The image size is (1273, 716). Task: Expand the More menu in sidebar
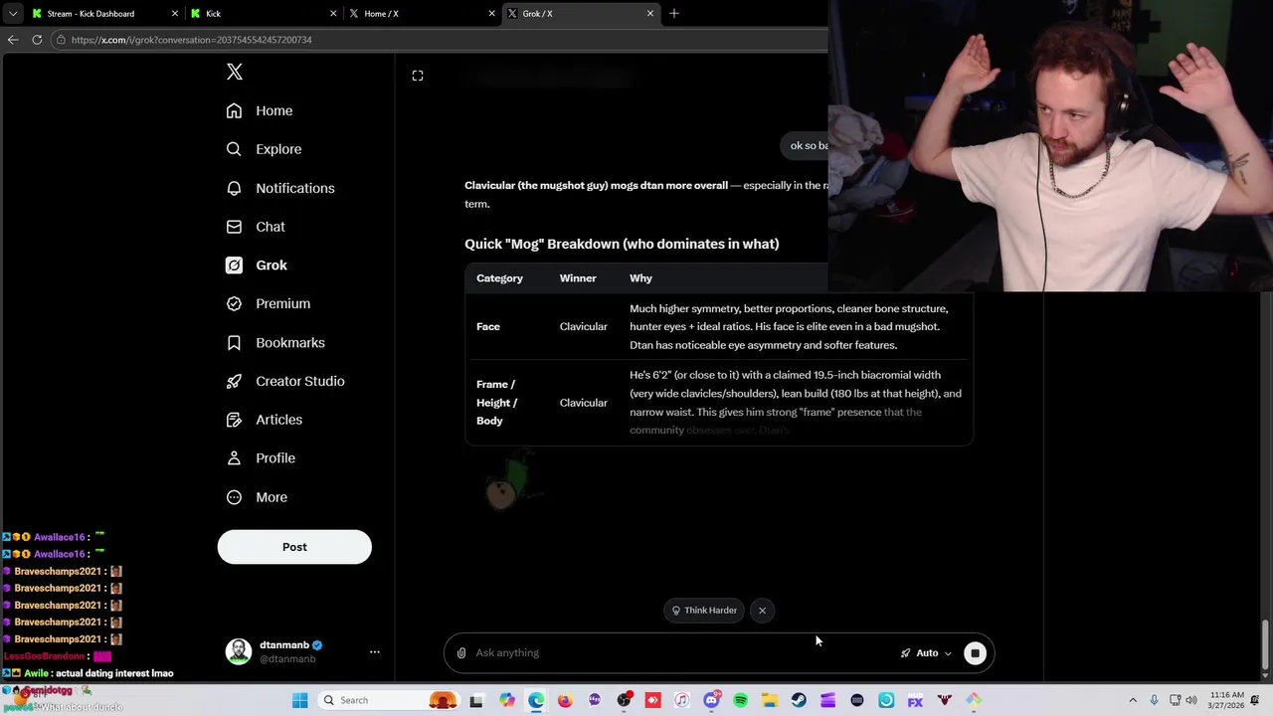tap(257, 497)
